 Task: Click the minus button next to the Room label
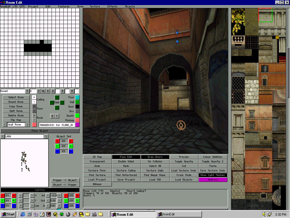tap(34, 120)
